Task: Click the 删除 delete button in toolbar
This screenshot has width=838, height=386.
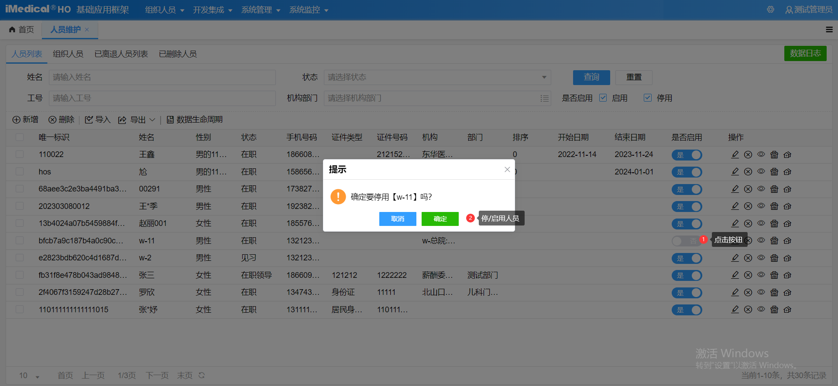Action: (62, 120)
